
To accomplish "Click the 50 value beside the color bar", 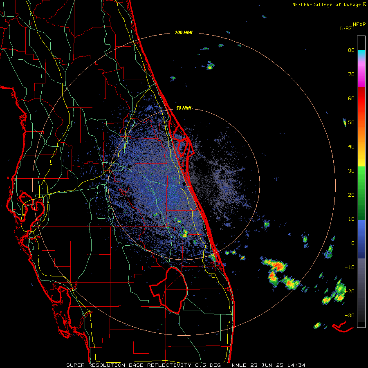I will (351, 123).
